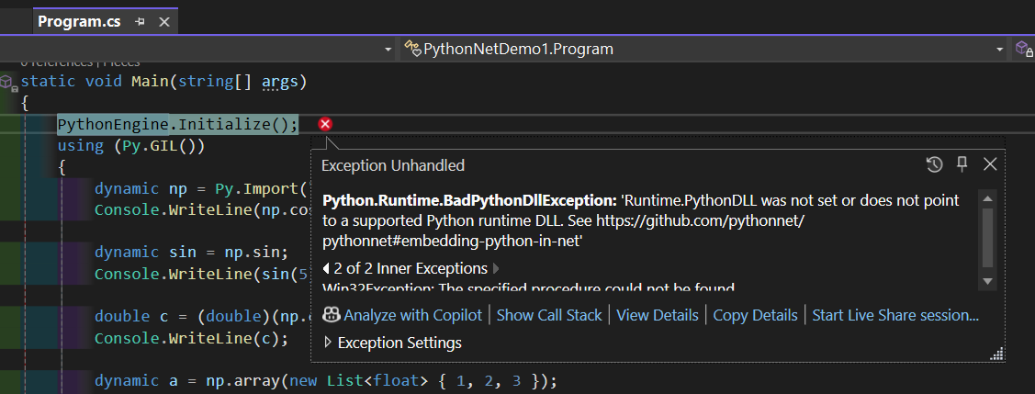Click scroll down arrow in exception message

tap(987, 281)
